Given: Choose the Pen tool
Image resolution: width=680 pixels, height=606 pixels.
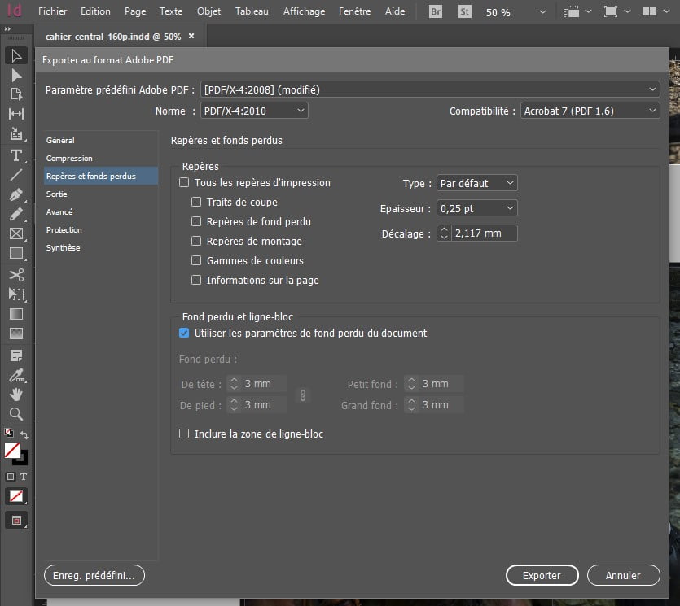Looking at the screenshot, I should point(15,195).
